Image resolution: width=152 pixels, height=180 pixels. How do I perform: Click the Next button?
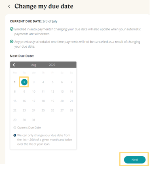pos(135,160)
